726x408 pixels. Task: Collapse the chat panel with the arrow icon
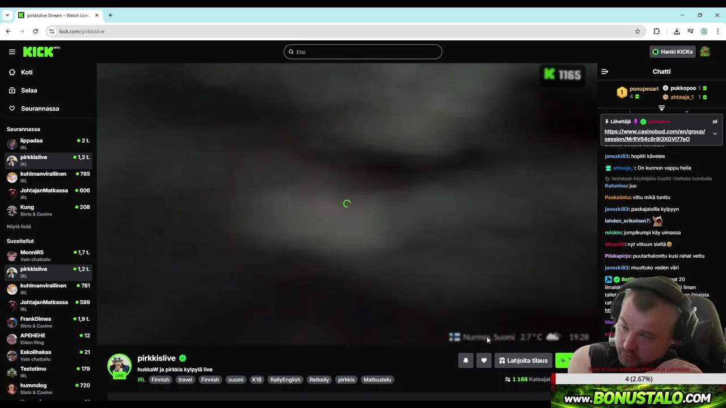(605, 71)
